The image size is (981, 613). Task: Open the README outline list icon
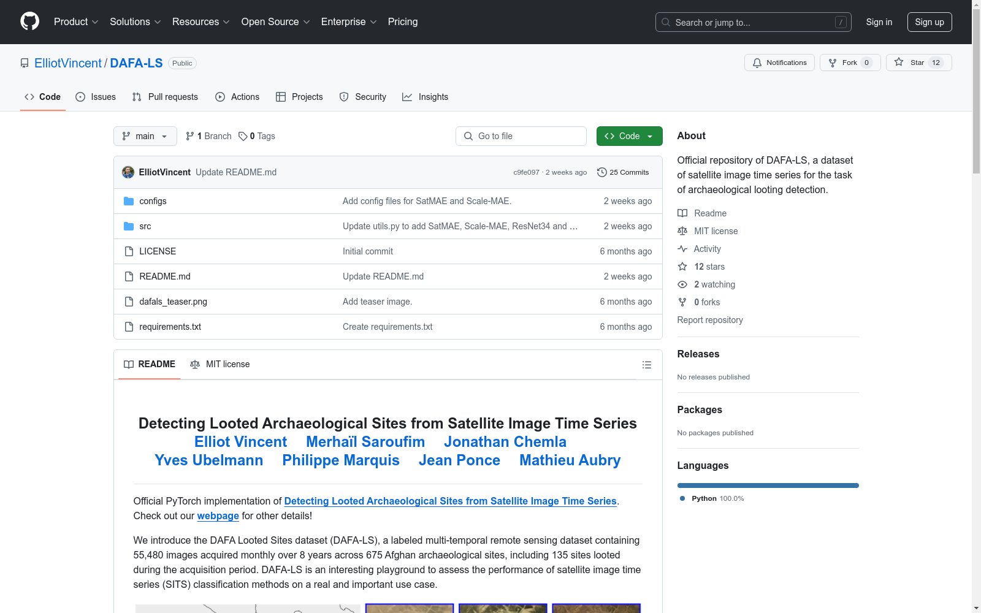point(646,365)
